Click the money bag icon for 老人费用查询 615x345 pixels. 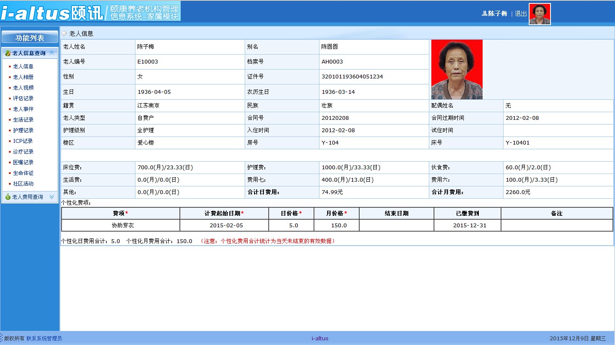pos(8,197)
